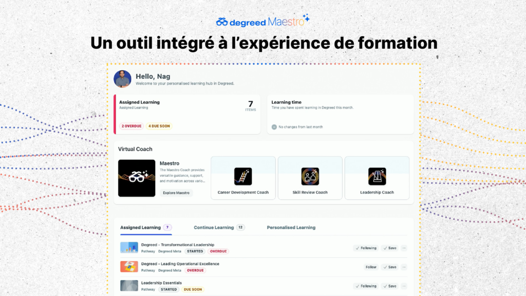Click the Virtual Coach section heading

pos(135,149)
